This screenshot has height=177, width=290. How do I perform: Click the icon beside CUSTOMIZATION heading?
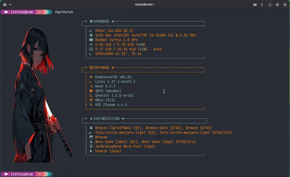91,119
